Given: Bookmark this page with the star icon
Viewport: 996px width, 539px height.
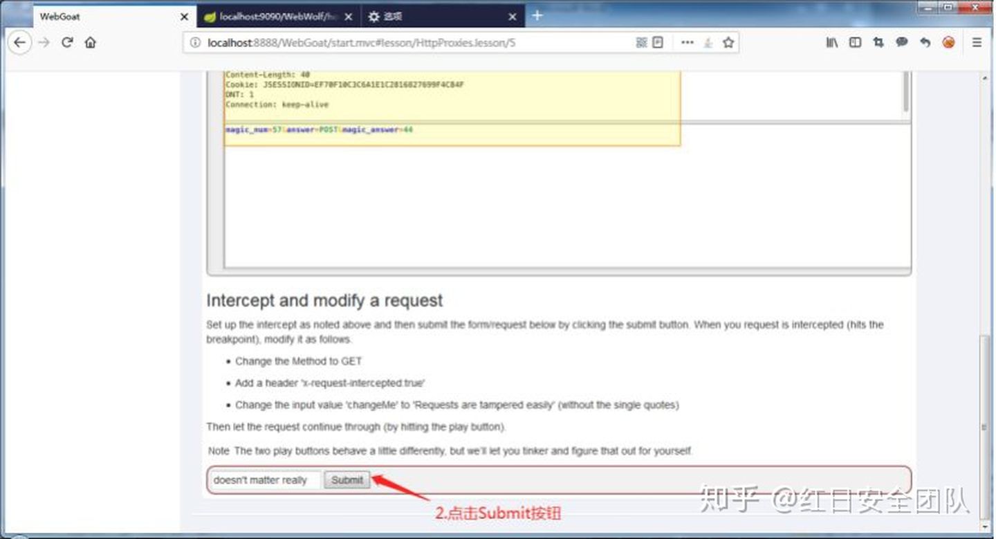Looking at the screenshot, I should pyautogui.click(x=728, y=42).
